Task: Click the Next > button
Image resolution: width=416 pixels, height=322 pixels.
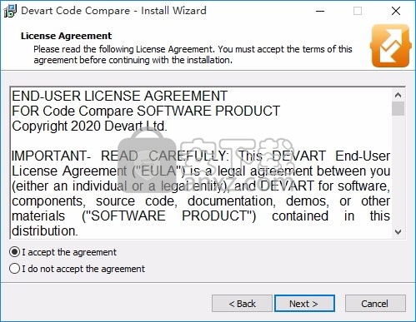Action: [304, 304]
